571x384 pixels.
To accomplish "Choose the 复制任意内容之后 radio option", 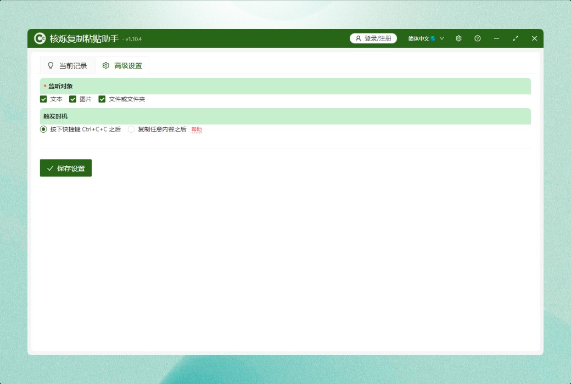I will [x=131, y=129].
